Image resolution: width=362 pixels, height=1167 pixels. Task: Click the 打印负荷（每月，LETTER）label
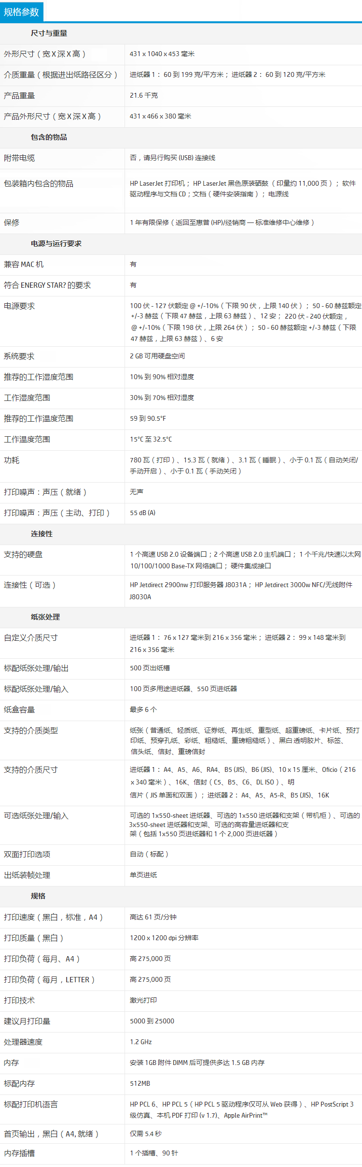coord(49,980)
